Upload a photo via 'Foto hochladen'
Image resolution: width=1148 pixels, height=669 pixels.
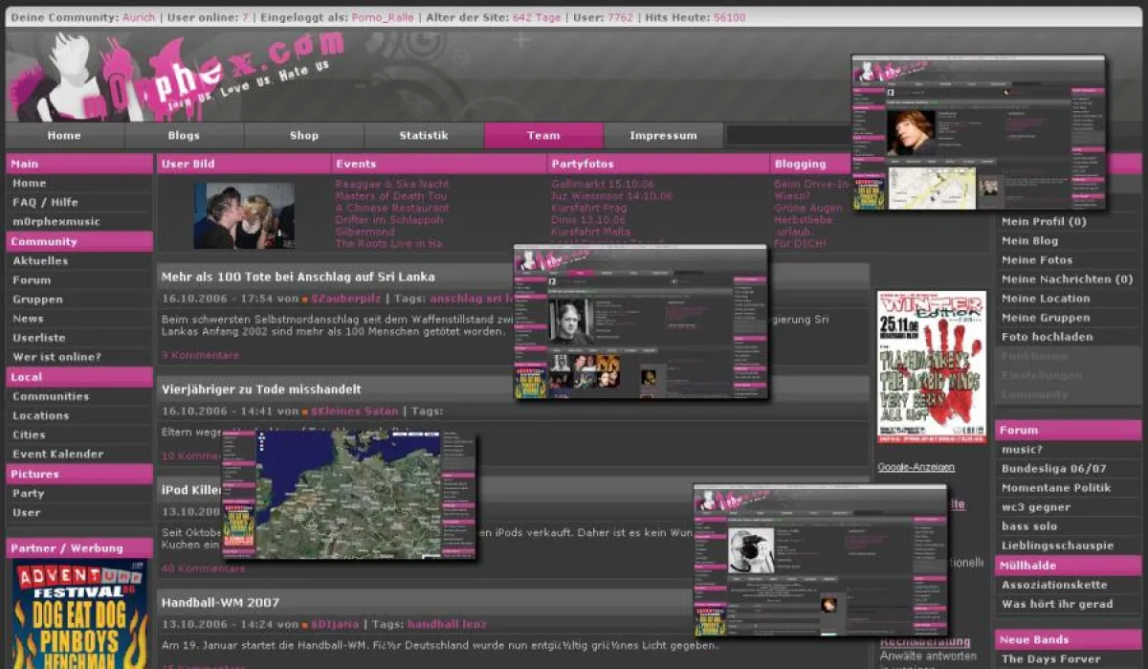1047,336
